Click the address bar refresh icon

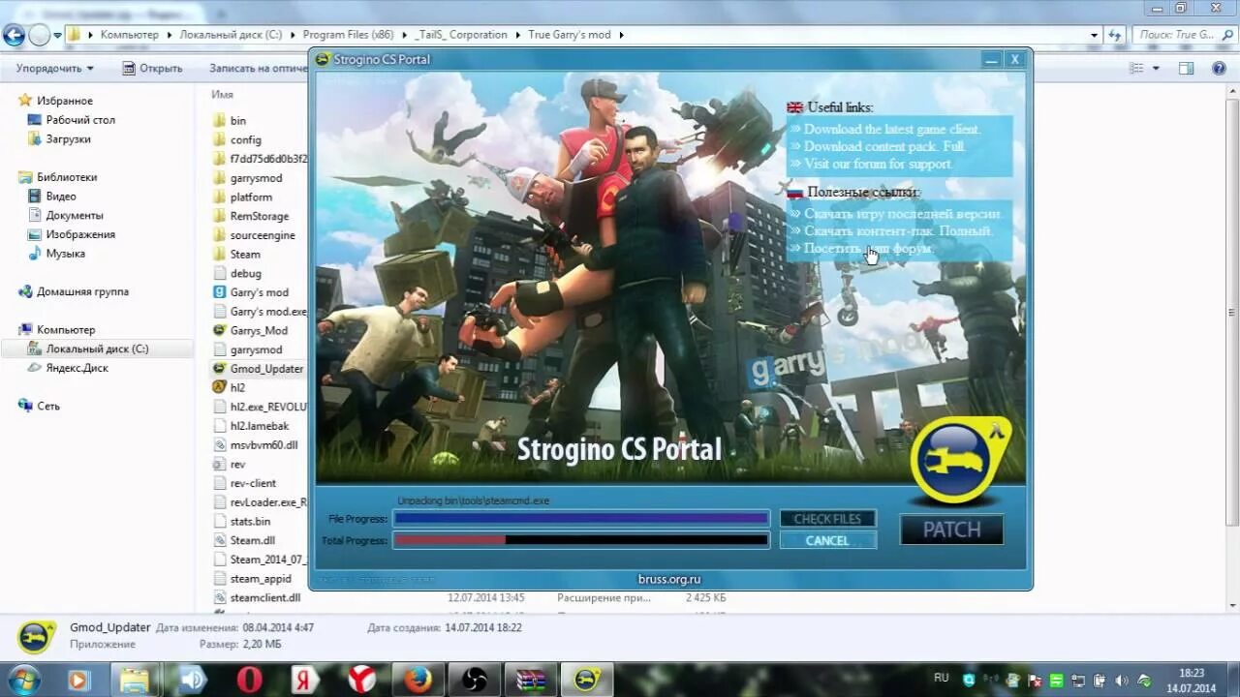pyautogui.click(x=1114, y=35)
